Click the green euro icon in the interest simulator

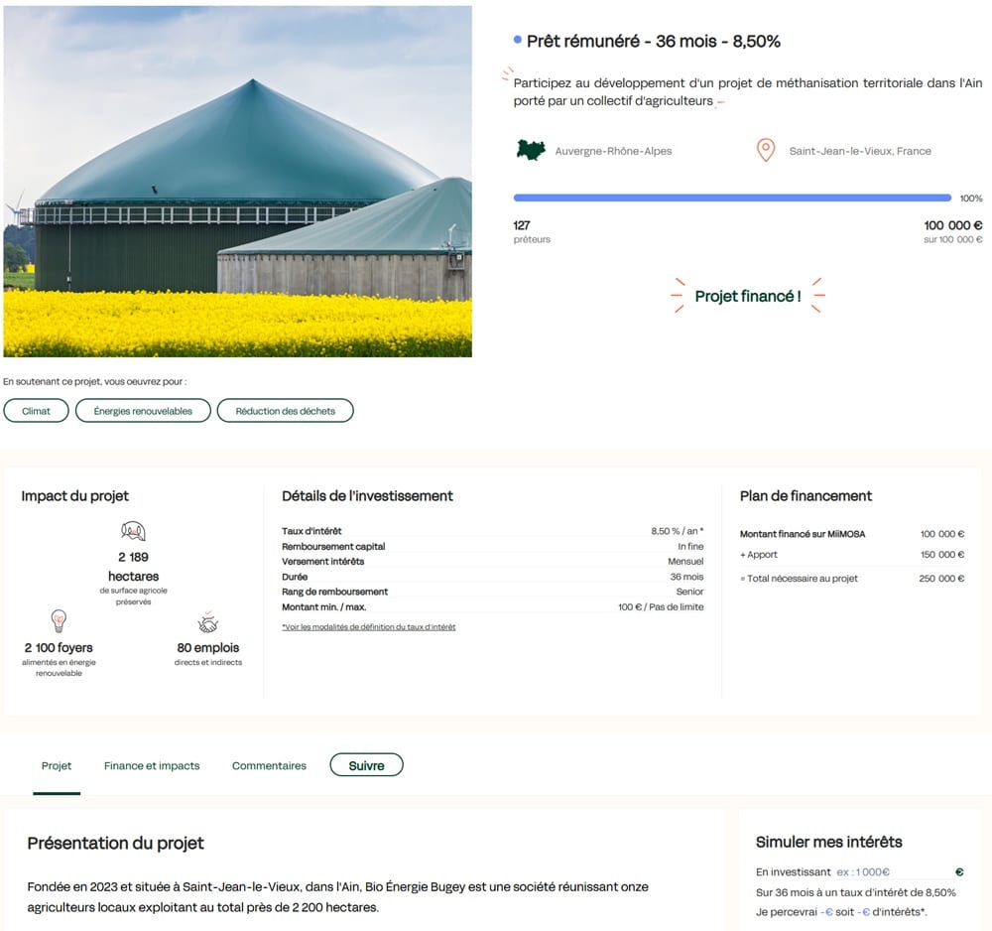(x=958, y=871)
